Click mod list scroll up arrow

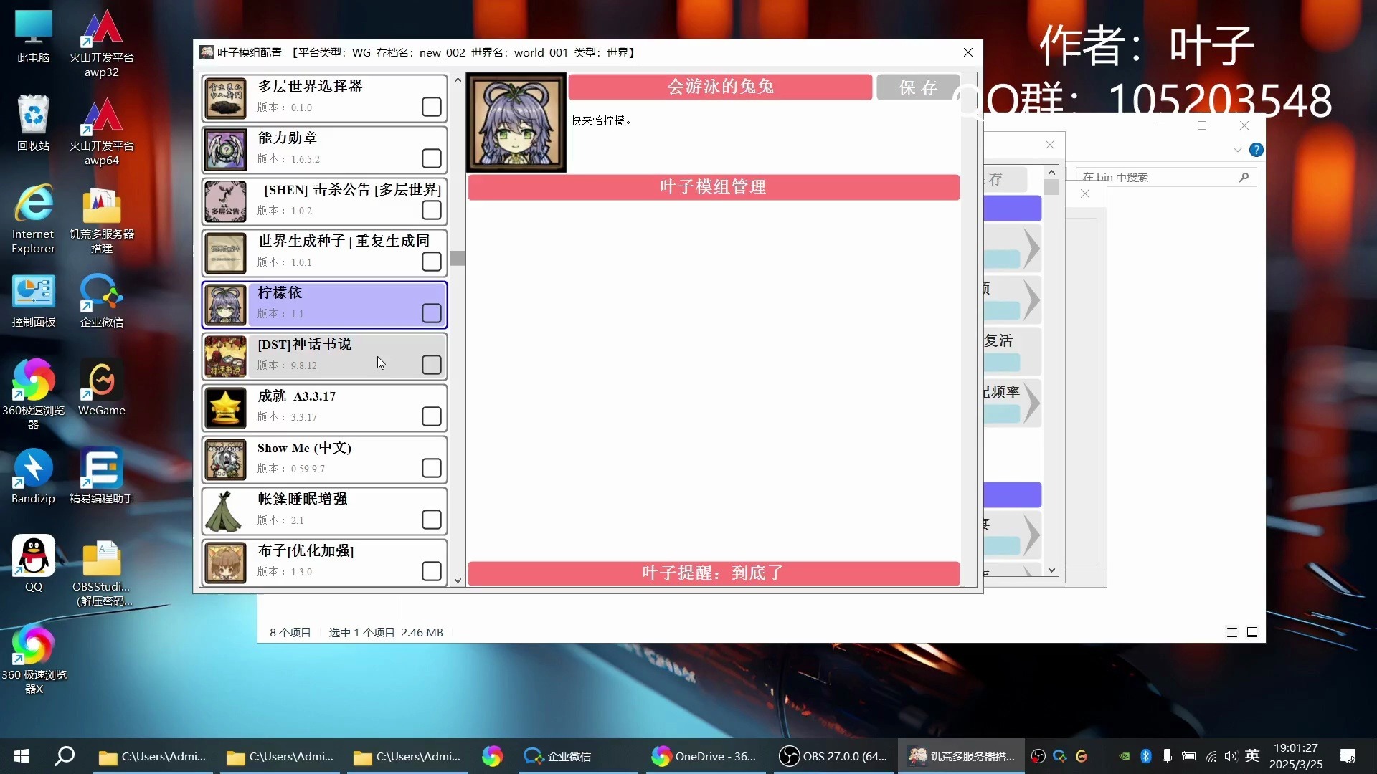[458, 80]
